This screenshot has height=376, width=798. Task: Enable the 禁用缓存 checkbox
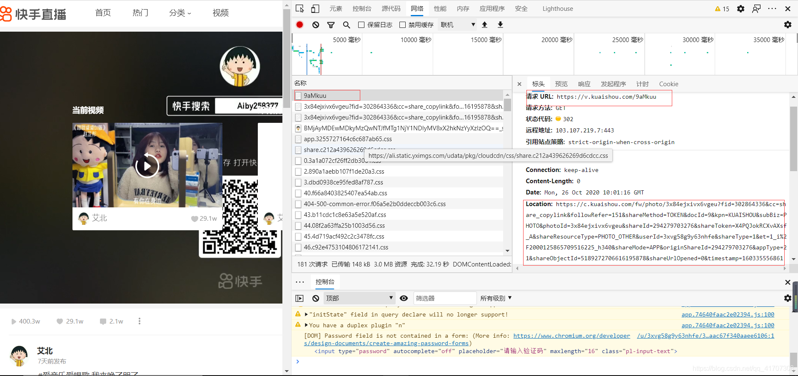[x=402, y=25]
